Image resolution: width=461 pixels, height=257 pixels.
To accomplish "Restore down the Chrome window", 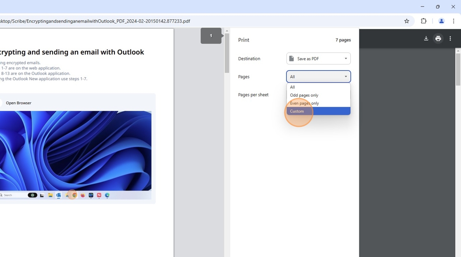I will (438, 7).
